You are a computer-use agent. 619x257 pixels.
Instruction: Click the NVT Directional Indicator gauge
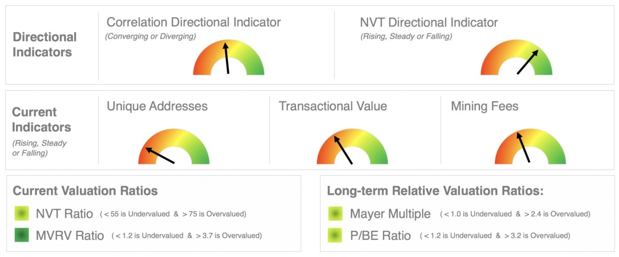pyautogui.click(x=516, y=58)
